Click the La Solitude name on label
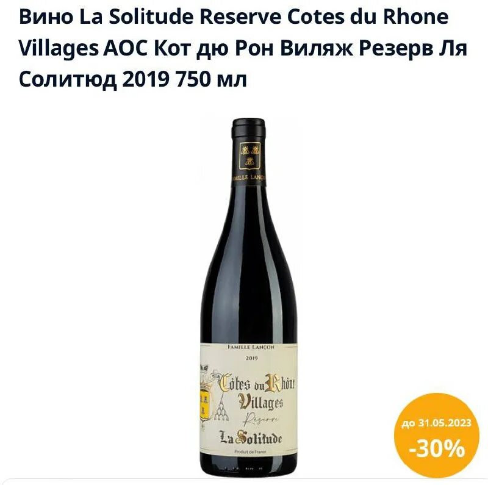The width and height of the screenshot is (488, 485). tap(251, 437)
